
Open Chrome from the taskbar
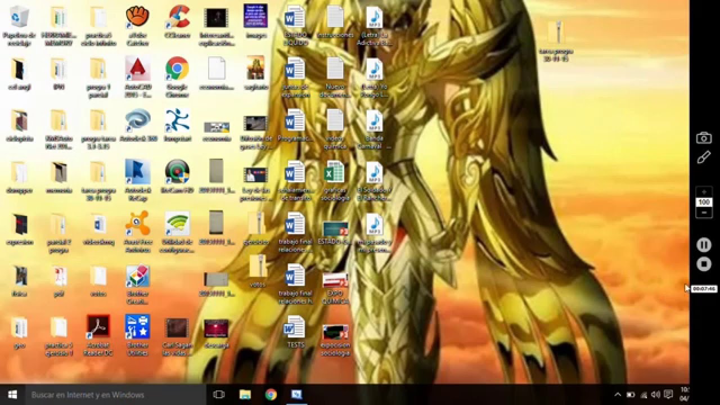271,395
